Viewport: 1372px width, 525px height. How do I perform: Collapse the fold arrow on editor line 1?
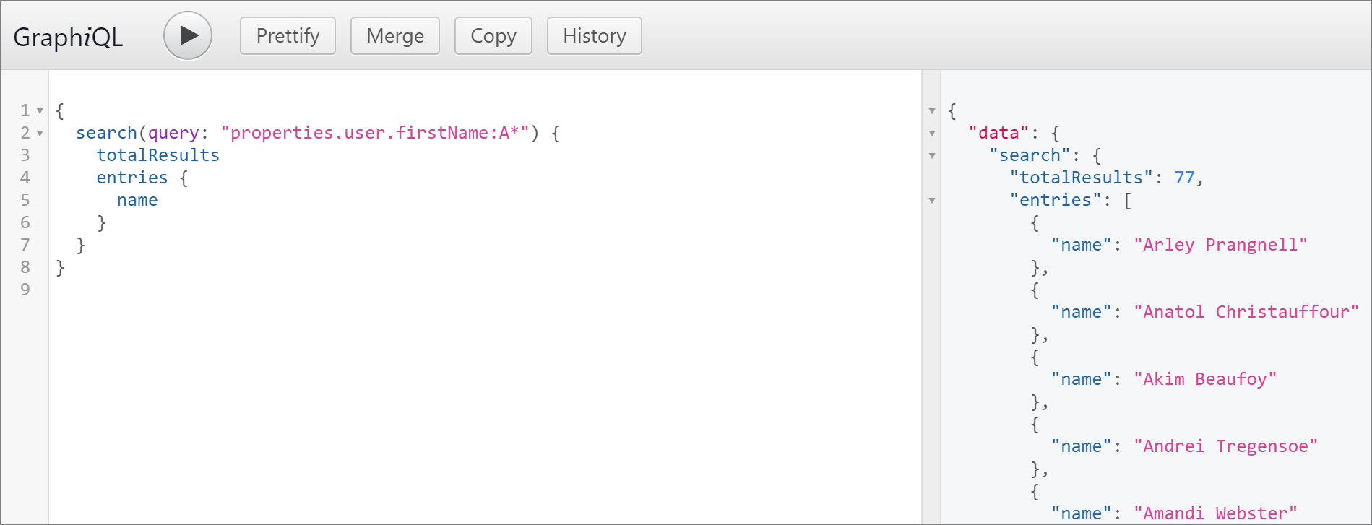(x=40, y=111)
